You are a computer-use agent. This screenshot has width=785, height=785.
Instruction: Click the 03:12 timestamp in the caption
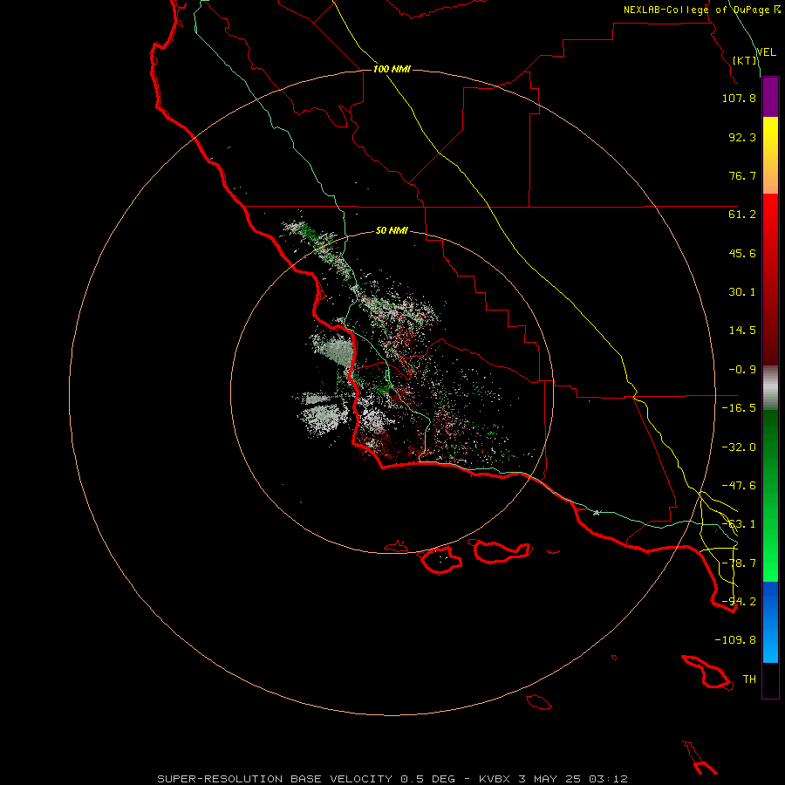608,779
